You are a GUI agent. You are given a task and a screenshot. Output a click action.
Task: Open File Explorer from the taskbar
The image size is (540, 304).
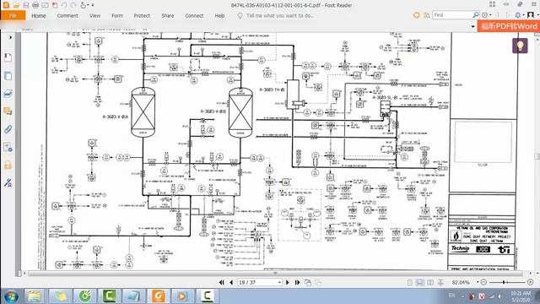(35, 296)
